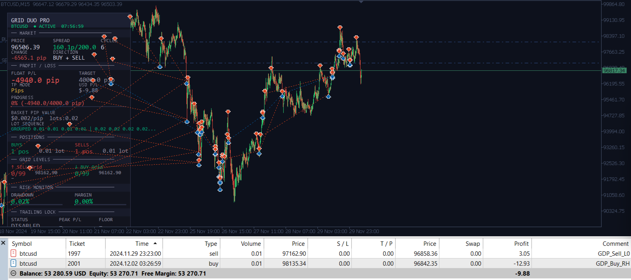Sort trades by the Volume column
631x280 pixels.
click(x=251, y=243)
